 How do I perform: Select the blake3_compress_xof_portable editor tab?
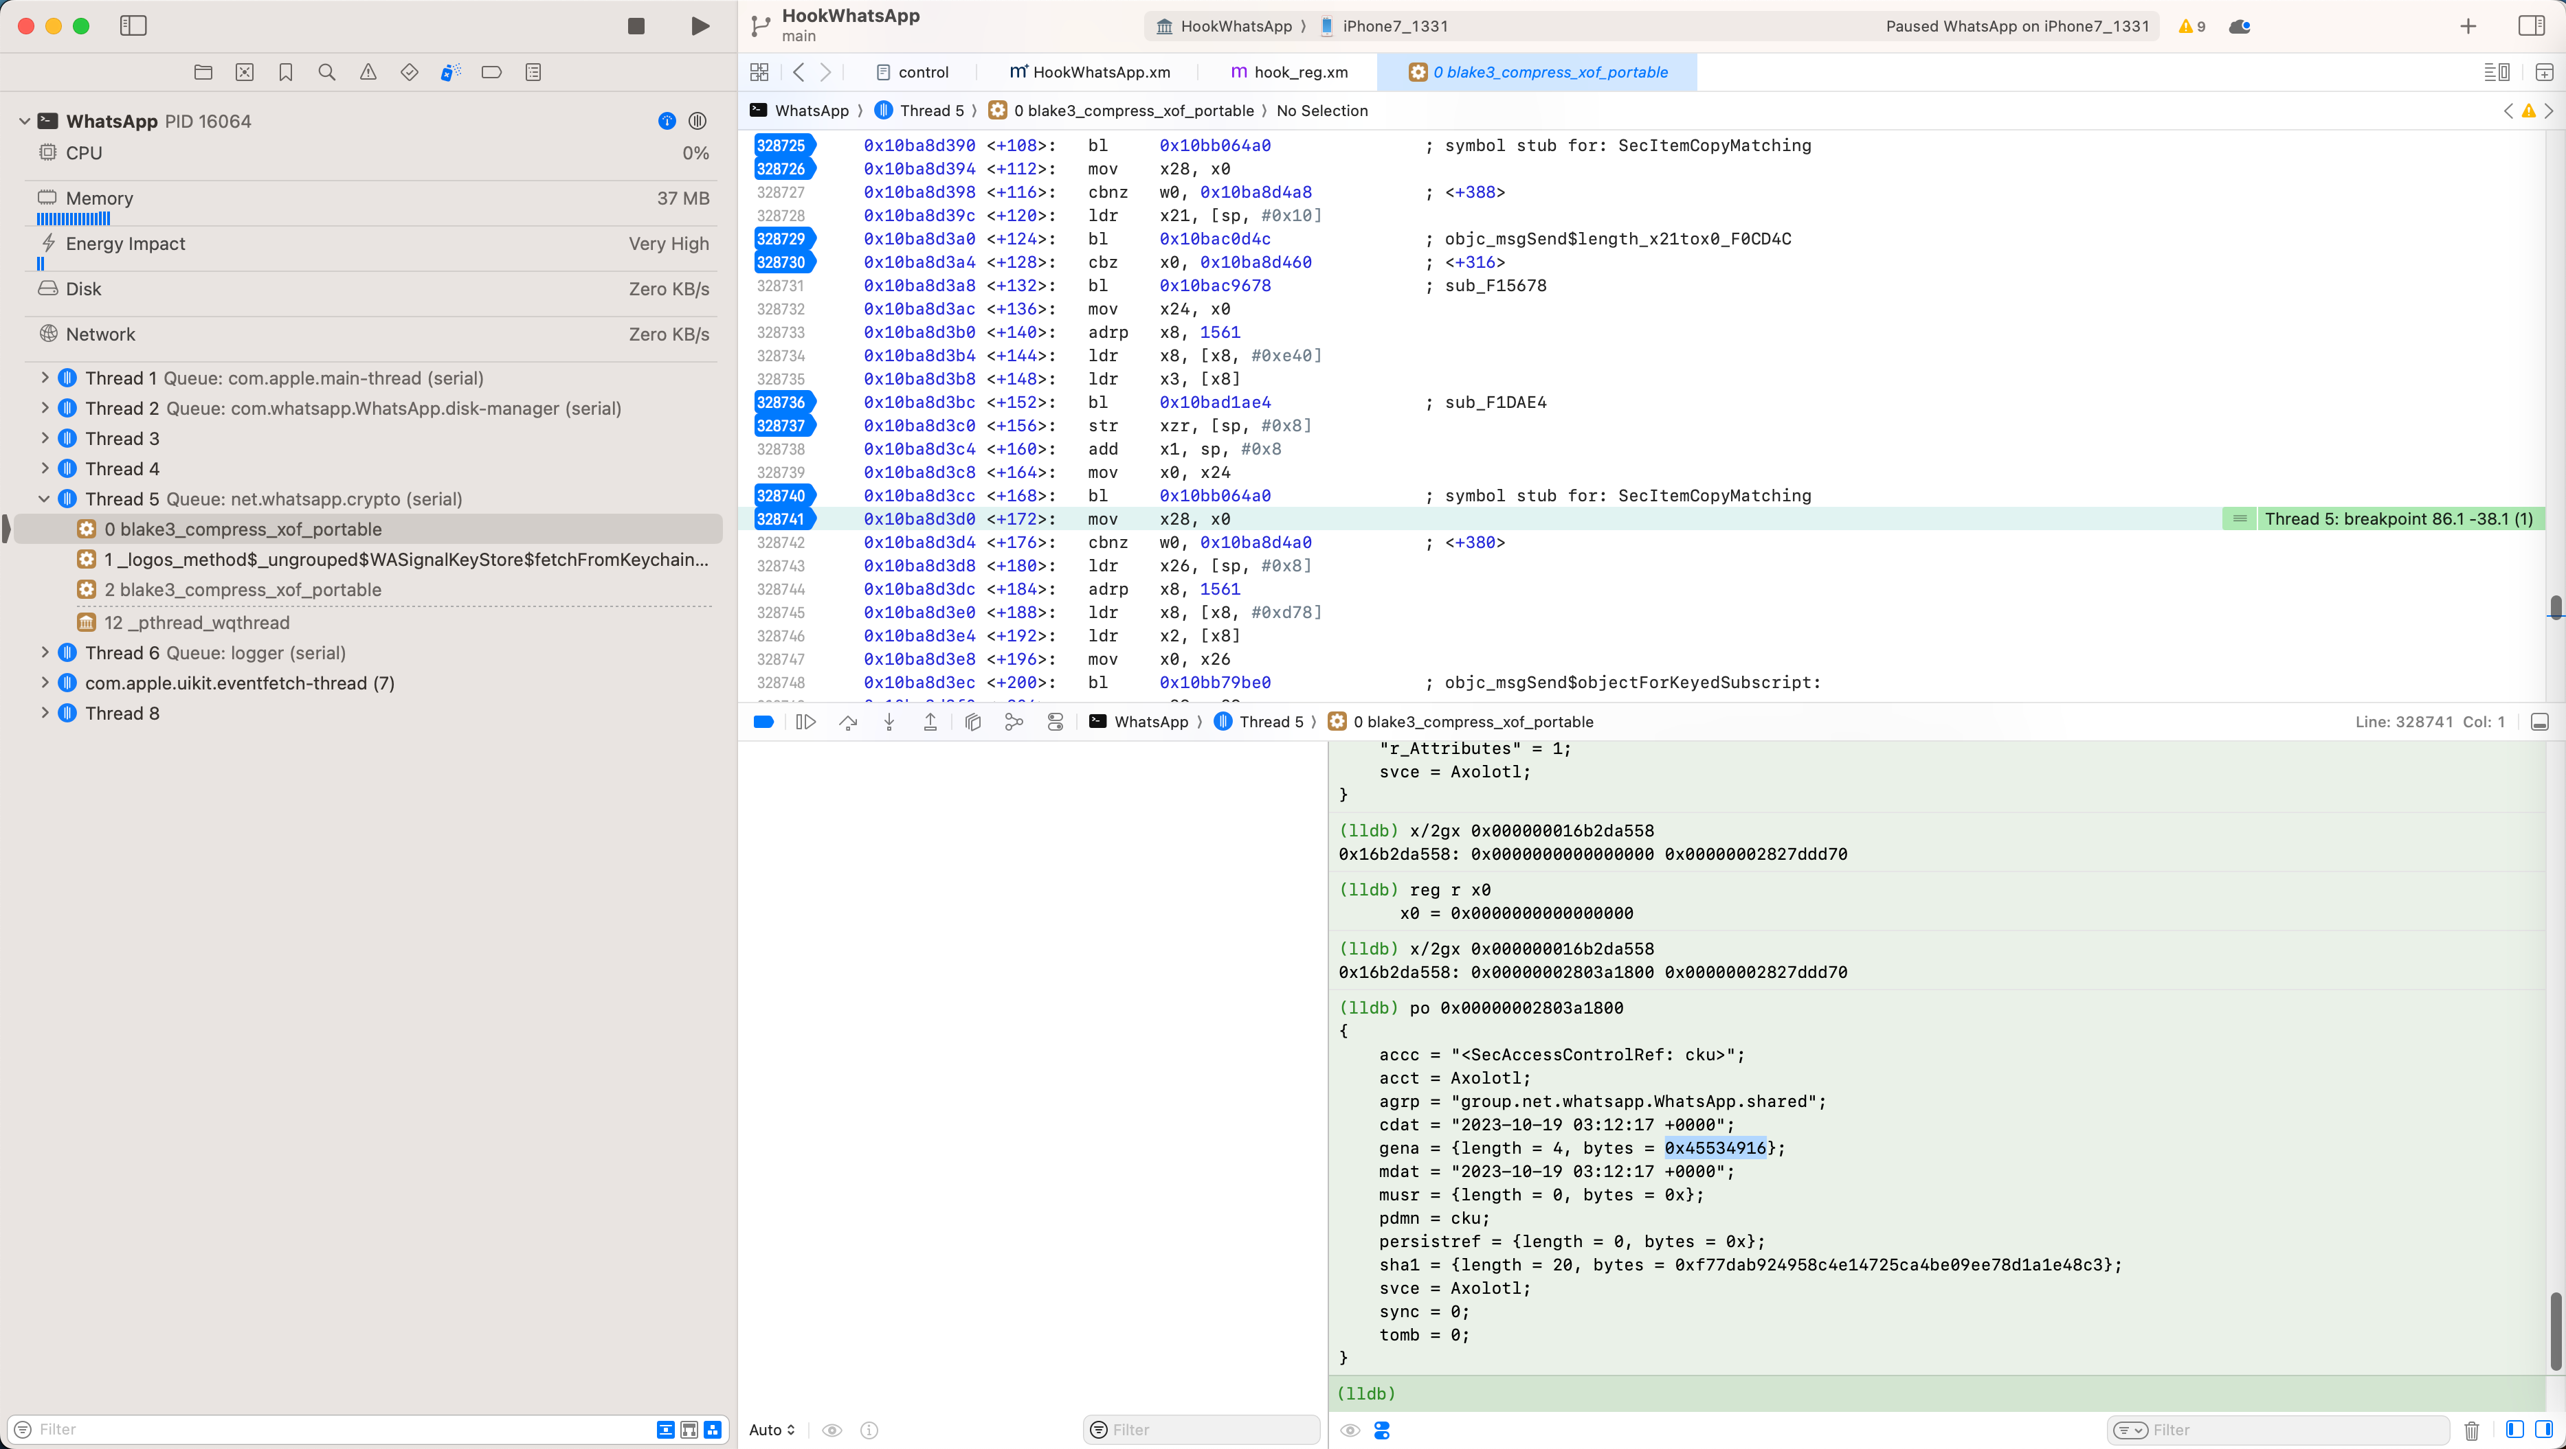click(x=1537, y=71)
